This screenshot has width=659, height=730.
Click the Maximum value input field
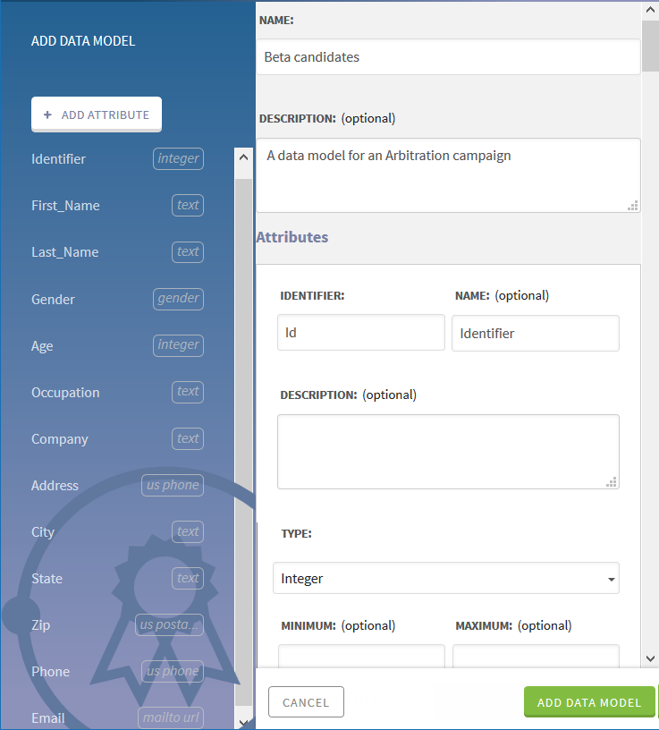coord(536,658)
